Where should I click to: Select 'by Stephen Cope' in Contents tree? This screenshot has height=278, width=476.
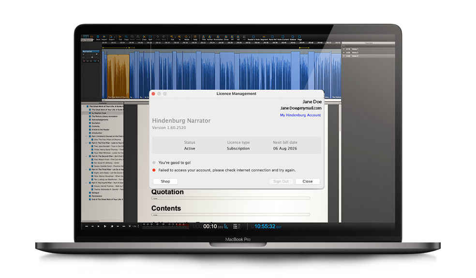(99, 113)
